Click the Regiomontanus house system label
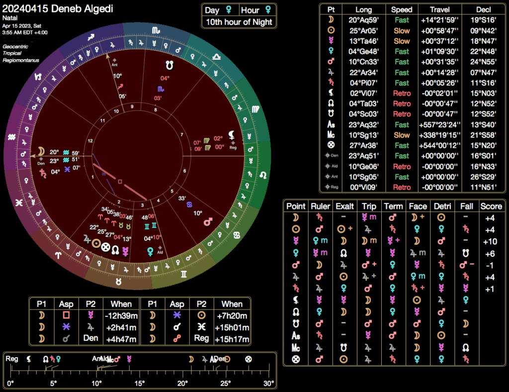509x392 pixels. [21, 60]
